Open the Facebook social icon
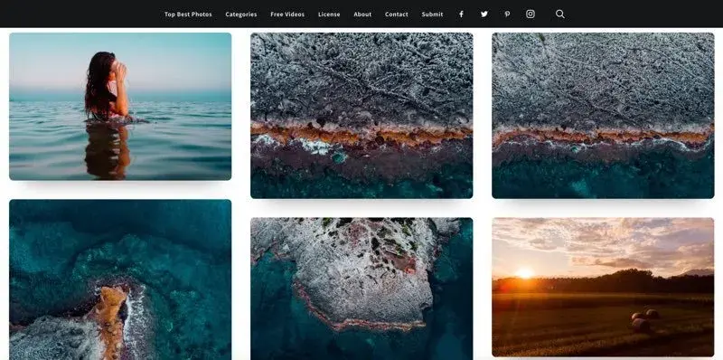This screenshot has width=723, height=360. click(x=461, y=14)
